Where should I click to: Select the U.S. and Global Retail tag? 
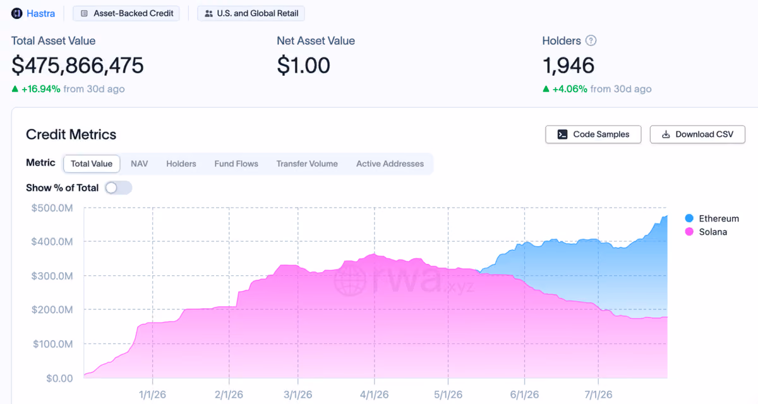(x=251, y=13)
